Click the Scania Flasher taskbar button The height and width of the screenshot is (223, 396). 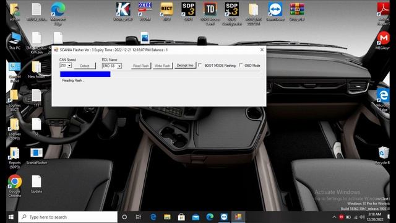[x=238, y=217]
